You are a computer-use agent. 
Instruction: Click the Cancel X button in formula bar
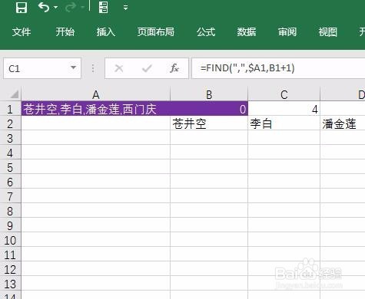119,68
